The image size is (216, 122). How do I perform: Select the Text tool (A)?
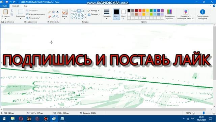click(x=57, y=12)
